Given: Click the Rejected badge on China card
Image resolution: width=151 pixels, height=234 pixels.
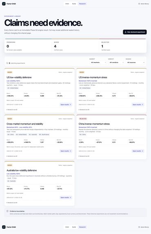Looking at the screenshot, I should pyautogui.click(x=83, y=119).
